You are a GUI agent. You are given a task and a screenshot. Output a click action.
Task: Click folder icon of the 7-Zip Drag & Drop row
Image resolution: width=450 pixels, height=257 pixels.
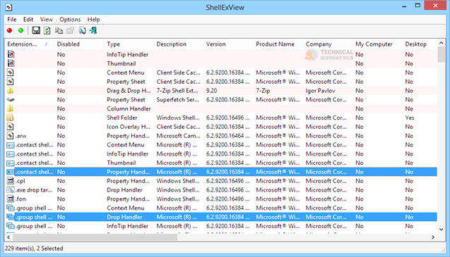coord(11,90)
